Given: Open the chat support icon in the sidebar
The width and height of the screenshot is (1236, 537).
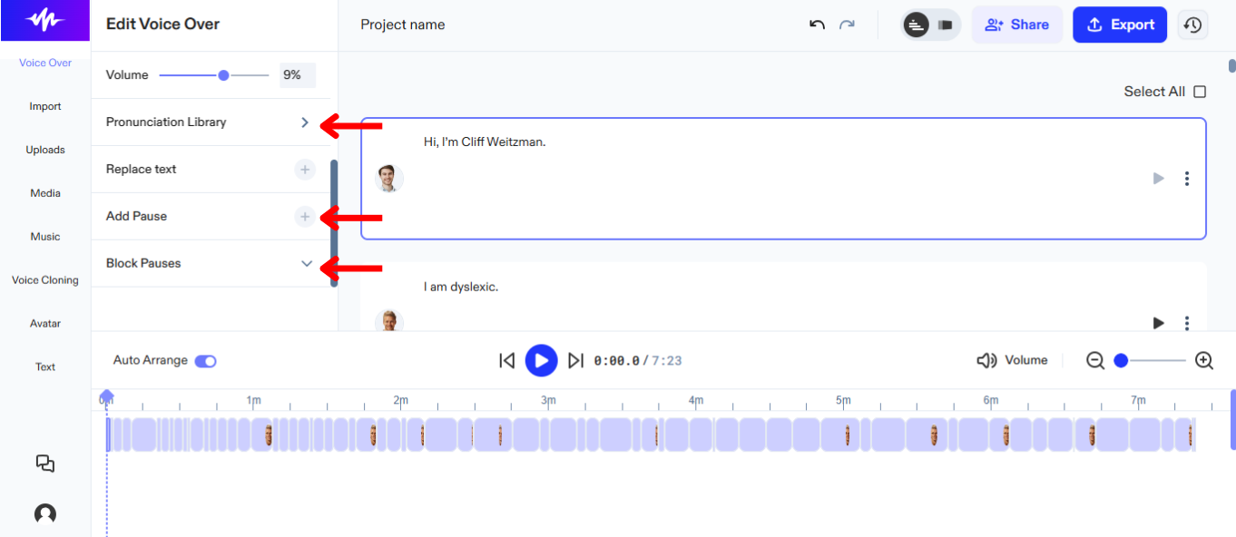Looking at the screenshot, I should 44,464.
